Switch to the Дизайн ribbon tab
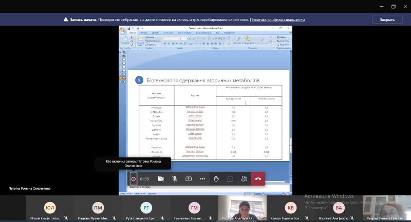The image size is (411, 222). coord(156,33)
